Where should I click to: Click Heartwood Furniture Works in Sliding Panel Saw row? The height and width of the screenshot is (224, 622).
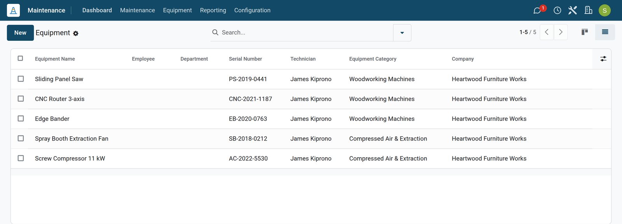click(489, 79)
